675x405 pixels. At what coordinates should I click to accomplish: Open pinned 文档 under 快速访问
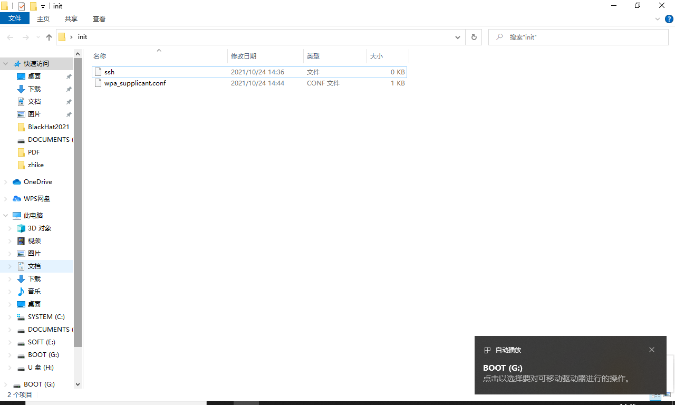[34, 102]
